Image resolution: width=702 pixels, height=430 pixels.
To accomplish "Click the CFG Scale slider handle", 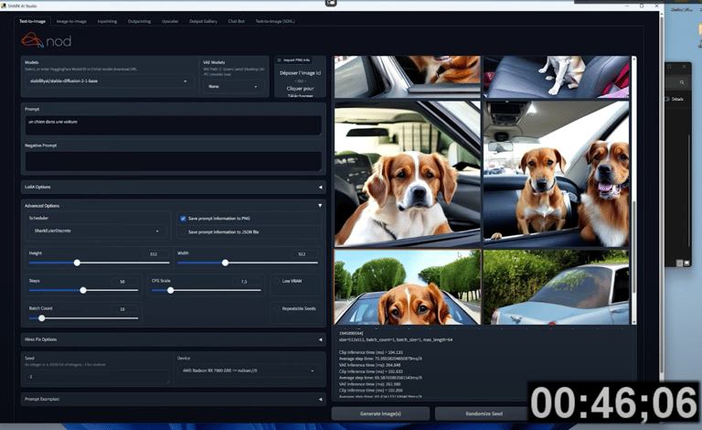I will (x=171, y=291).
